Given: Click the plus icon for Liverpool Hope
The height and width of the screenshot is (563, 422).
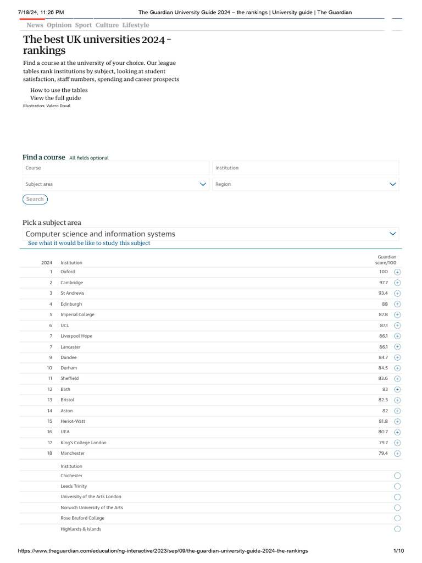Looking at the screenshot, I should pos(397,336).
